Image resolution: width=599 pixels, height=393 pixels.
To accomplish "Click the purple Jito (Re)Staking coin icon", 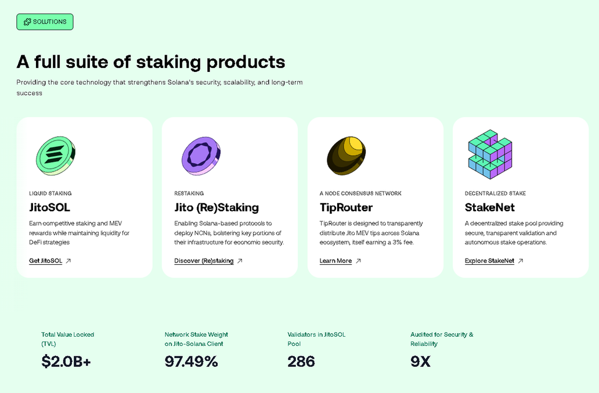I will pos(201,155).
